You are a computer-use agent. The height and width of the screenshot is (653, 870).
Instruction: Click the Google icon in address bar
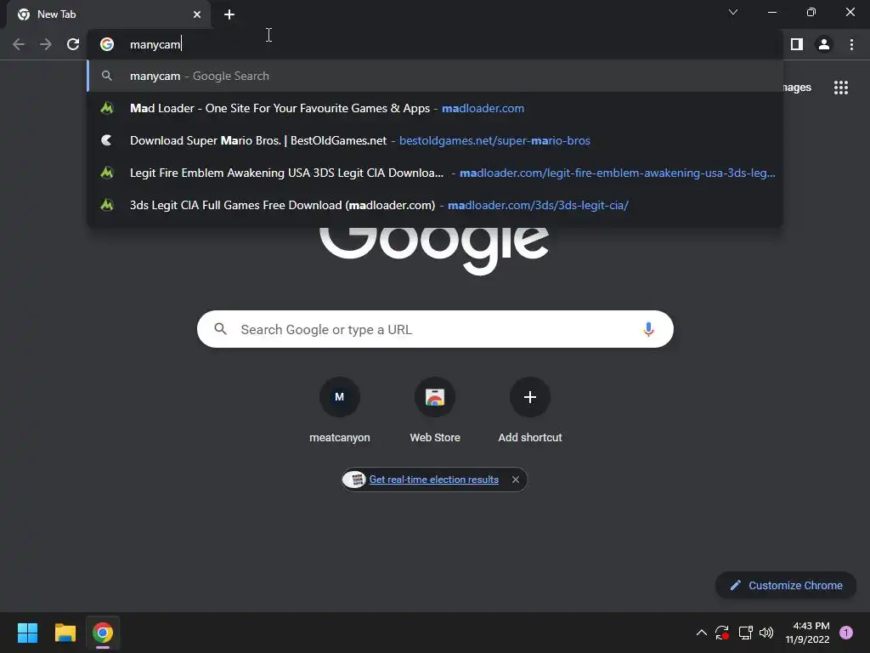(107, 44)
